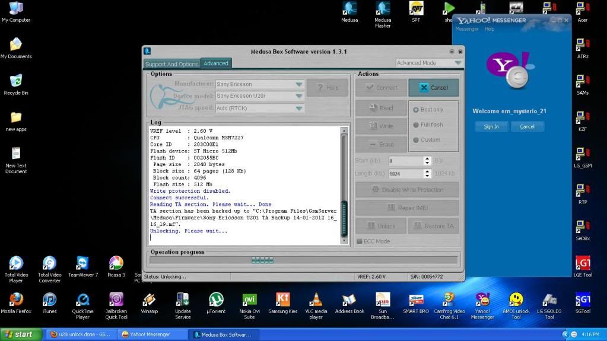Click the Erase button
The height and width of the screenshot is (341, 607).
pyautogui.click(x=382, y=144)
